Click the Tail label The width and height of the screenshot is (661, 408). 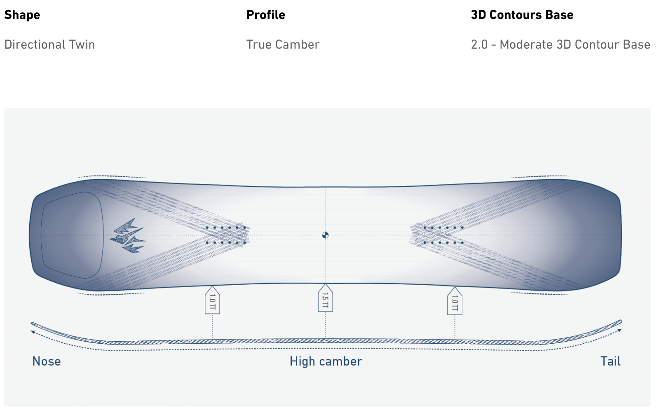coord(610,361)
